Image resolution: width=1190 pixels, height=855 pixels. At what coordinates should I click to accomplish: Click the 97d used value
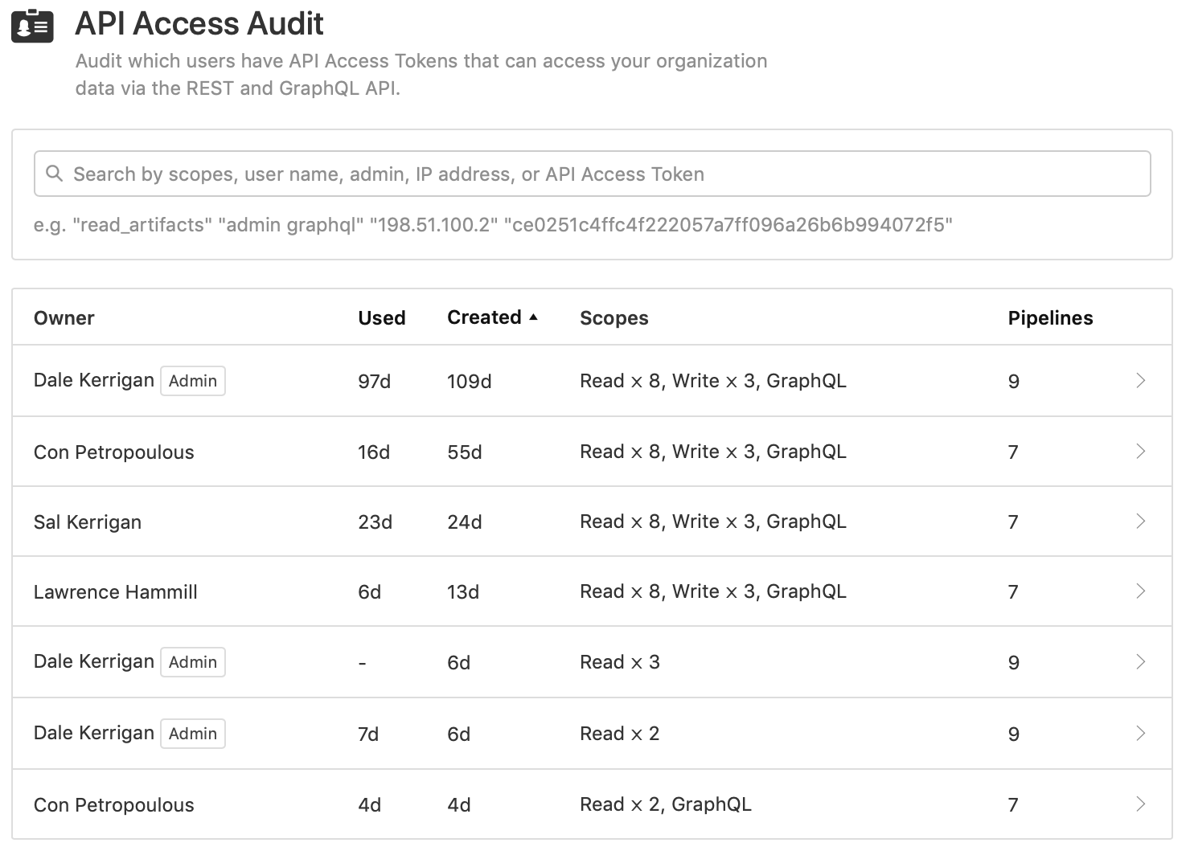pyautogui.click(x=375, y=382)
